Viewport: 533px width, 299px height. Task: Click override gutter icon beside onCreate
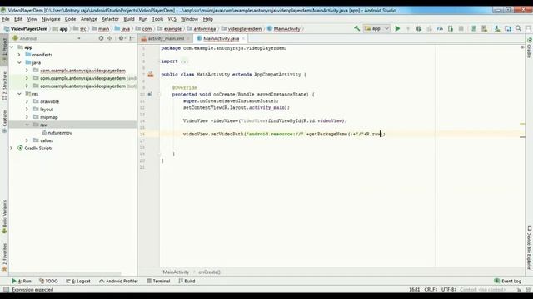[x=150, y=94]
